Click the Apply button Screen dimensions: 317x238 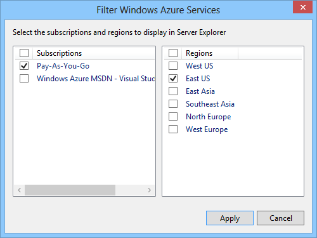230,218
